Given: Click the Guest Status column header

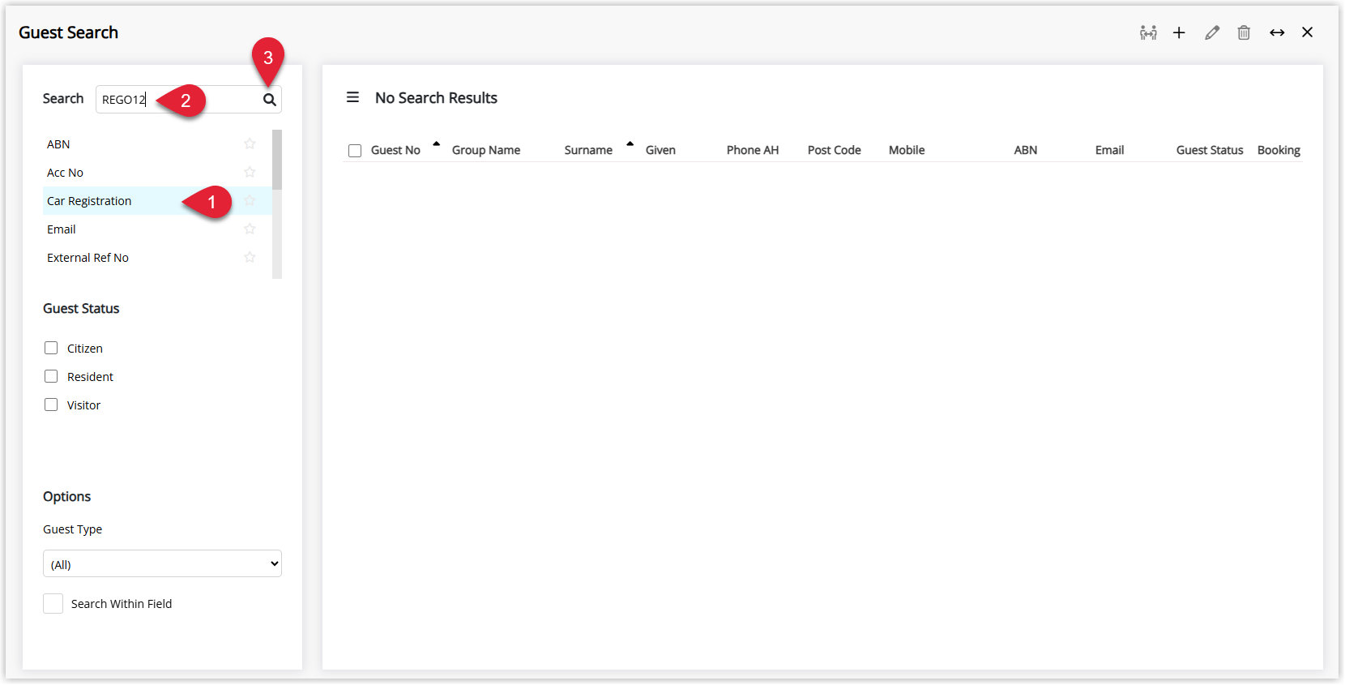Looking at the screenshot, I should 1210,150.
